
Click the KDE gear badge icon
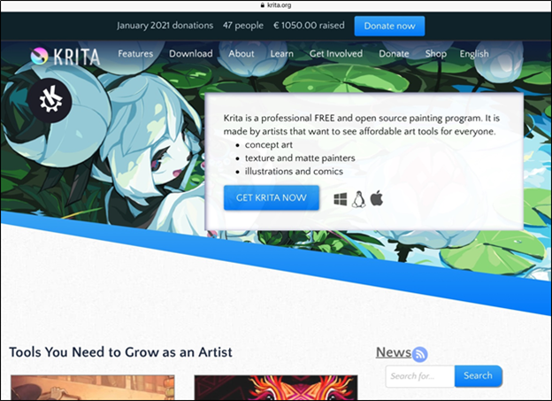50,100
